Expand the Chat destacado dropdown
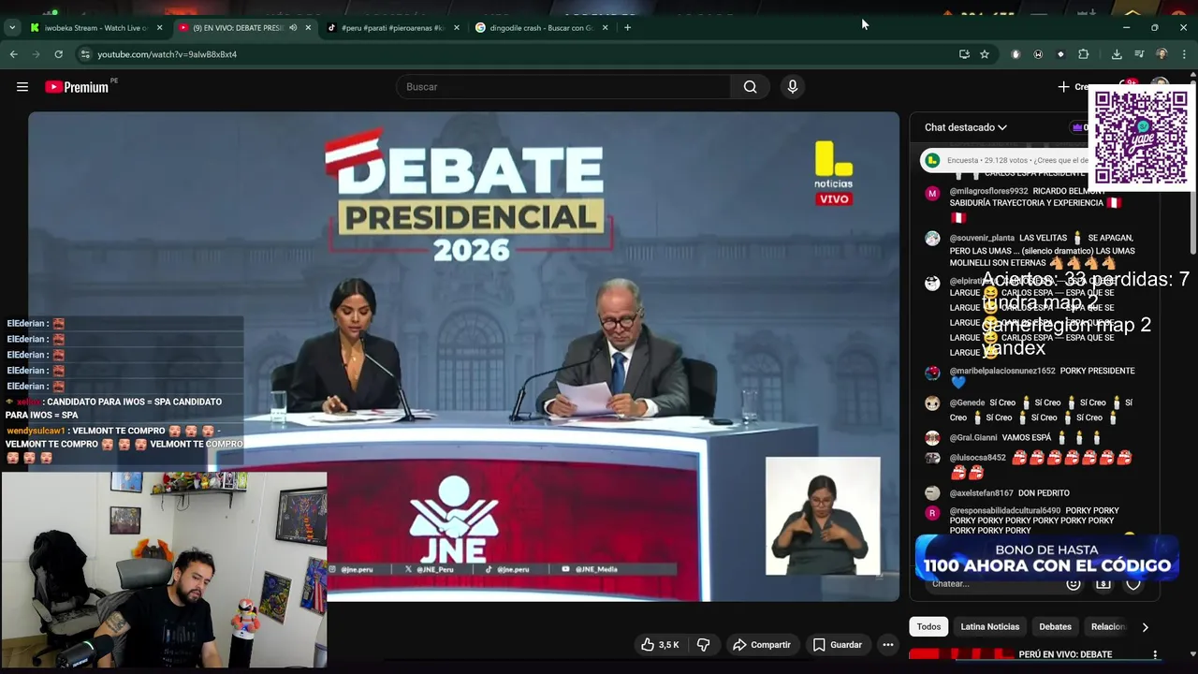 click(966, 127)
